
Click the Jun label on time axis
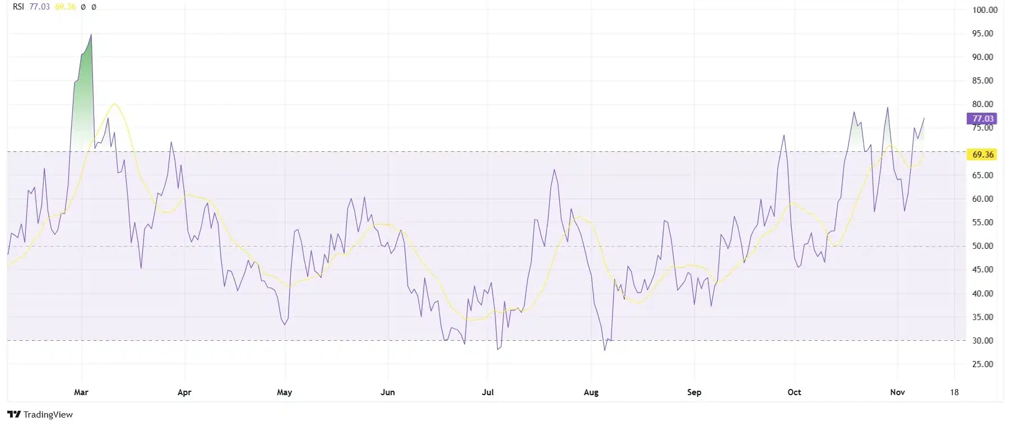pos(388,392)
